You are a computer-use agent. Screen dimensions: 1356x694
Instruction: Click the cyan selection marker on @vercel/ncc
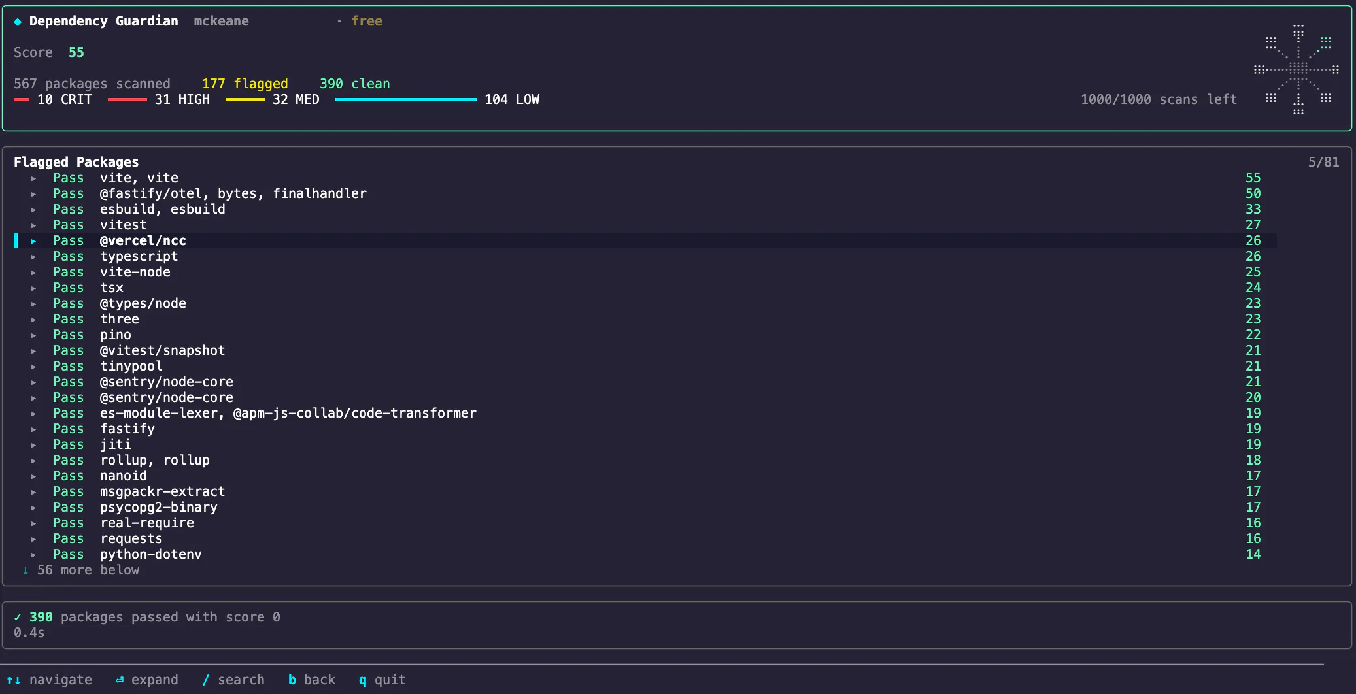coord(16,240)
